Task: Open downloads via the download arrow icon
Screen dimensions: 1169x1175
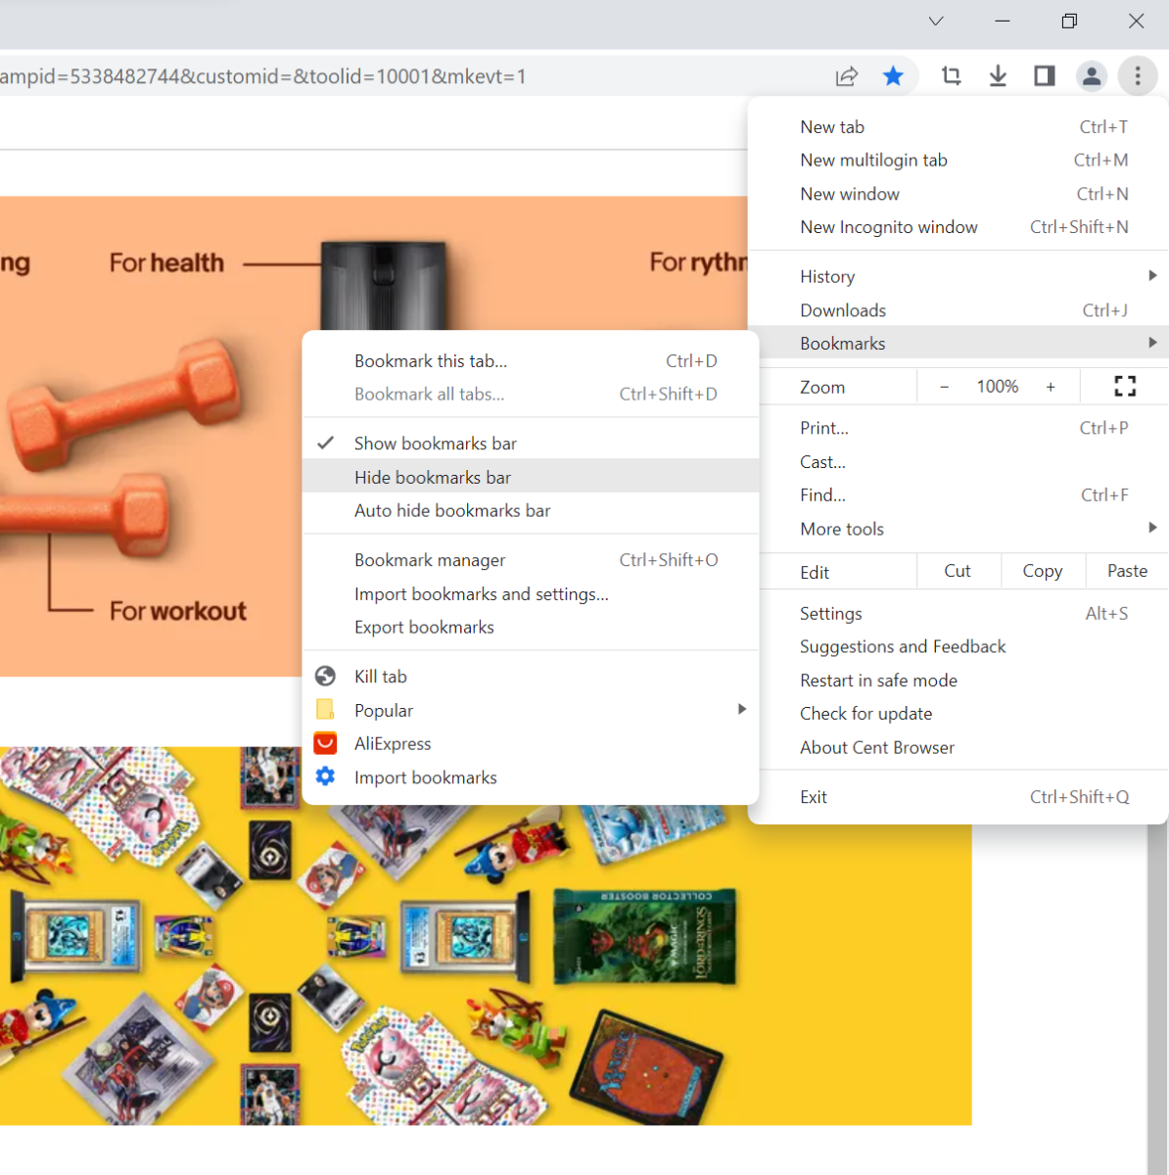Action: [998, 75]
